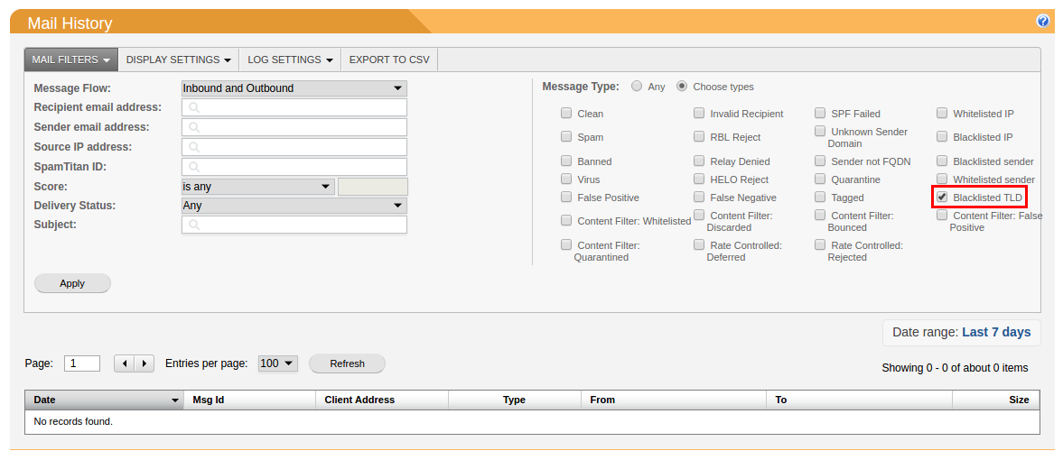Select the Any message type radio

click(x=637, y=87)
